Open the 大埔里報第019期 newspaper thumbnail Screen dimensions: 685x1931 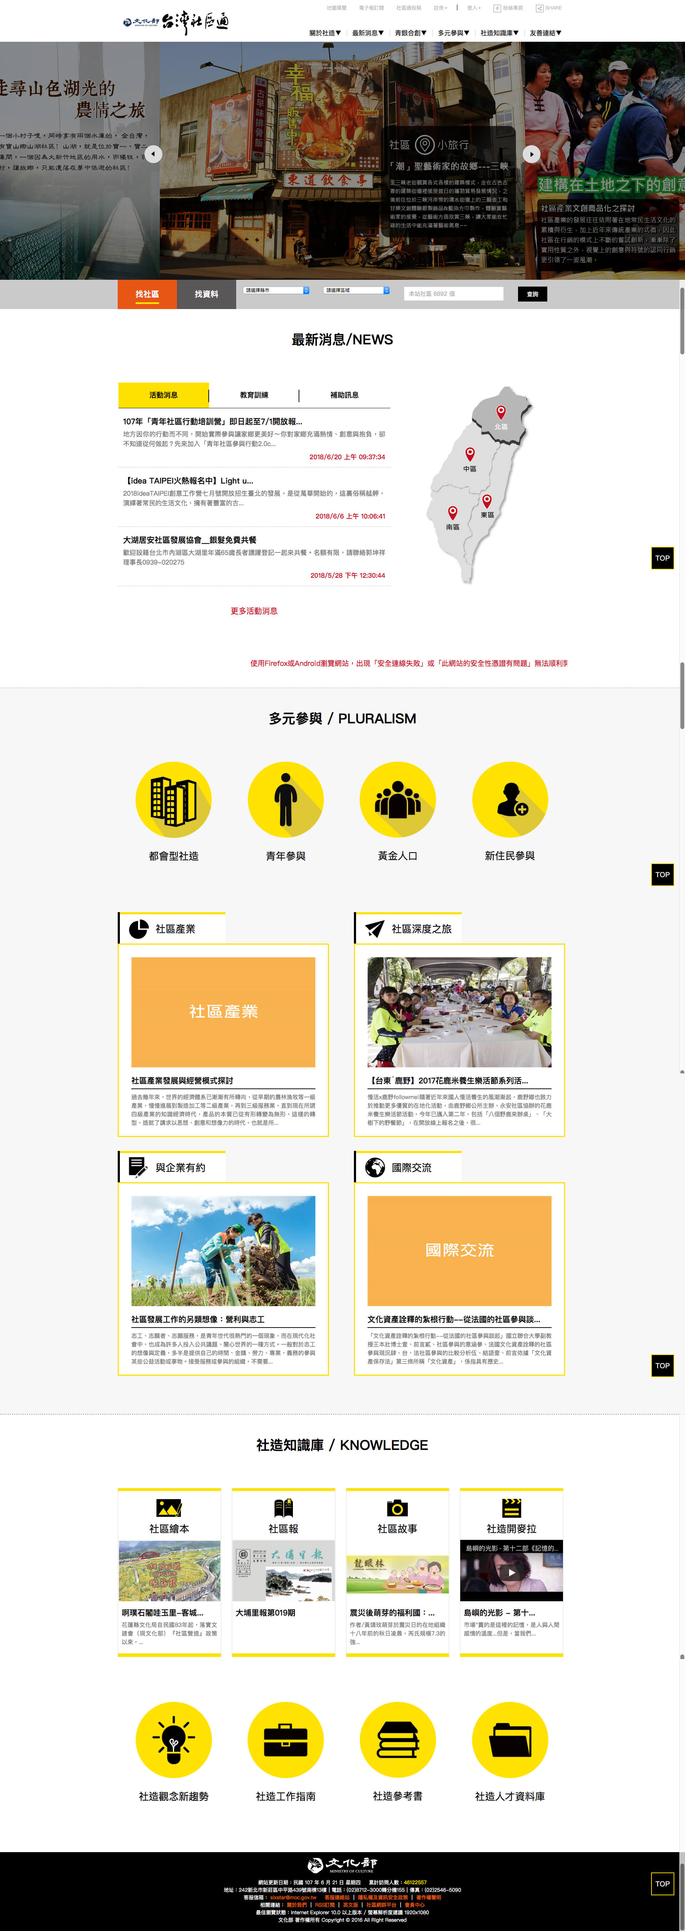(283, 1571)
